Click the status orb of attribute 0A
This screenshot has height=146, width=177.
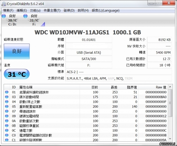(7, 121)
